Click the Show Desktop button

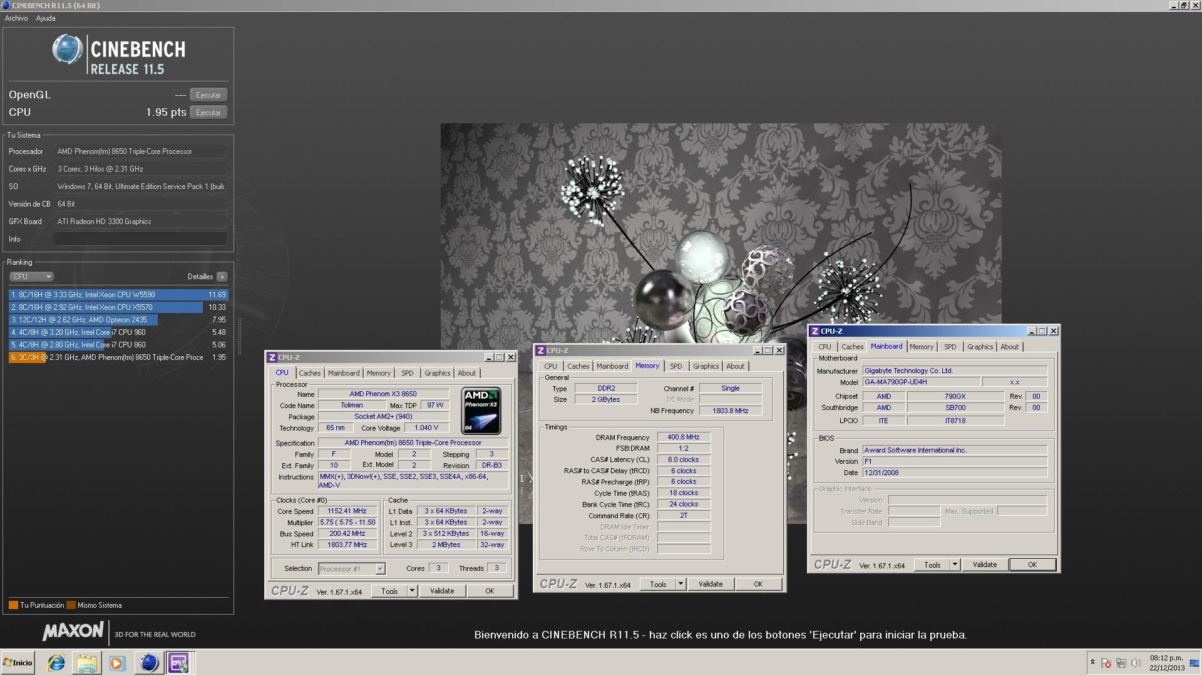pyautogui.click(x=1195, y=663)
